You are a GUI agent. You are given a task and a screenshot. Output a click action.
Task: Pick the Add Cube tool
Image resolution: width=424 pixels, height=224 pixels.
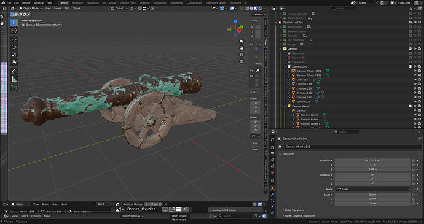tap(14, 88)
